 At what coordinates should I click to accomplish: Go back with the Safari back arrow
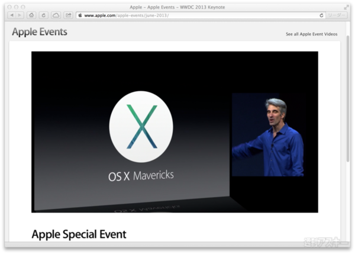(x=12, y=15)
